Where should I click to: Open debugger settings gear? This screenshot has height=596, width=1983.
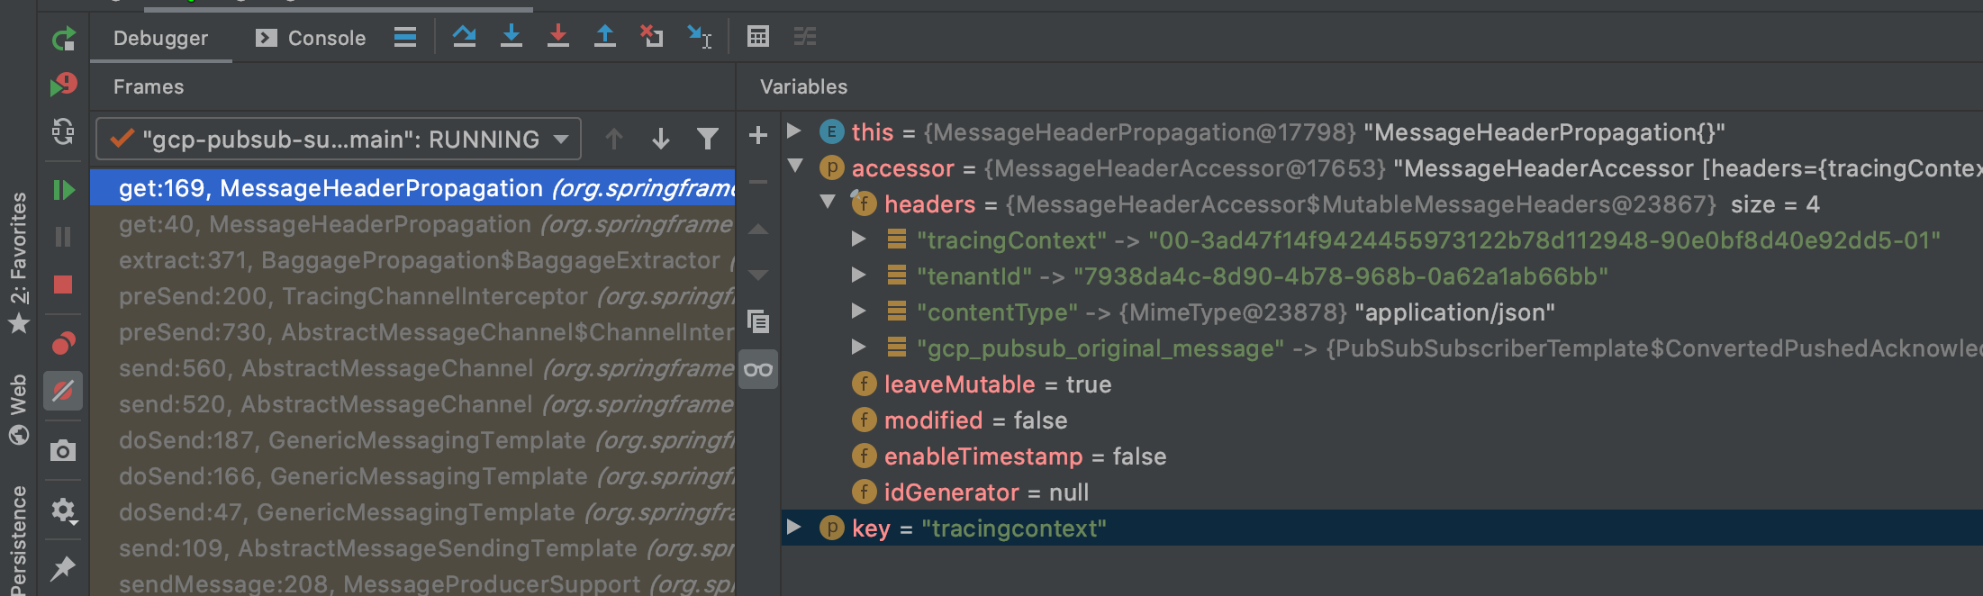pos(63,510)
